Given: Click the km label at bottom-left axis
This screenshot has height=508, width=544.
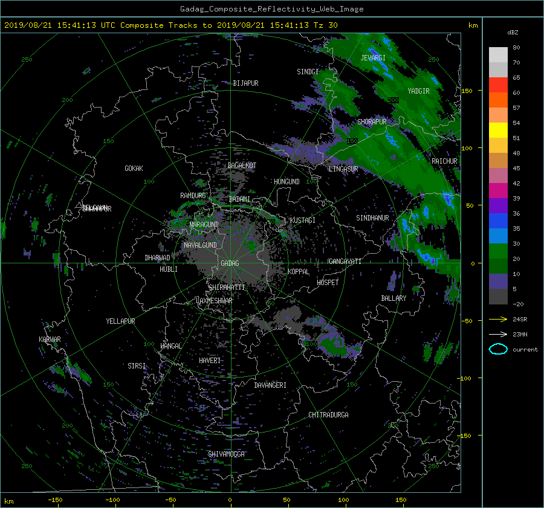Looking at the screenshot, I should pyautogui.click(x=8, y=501).
